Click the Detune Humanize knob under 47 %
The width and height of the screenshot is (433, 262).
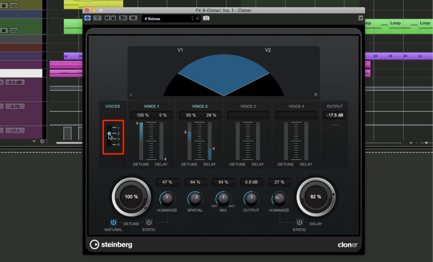click(x=167, y=199)
